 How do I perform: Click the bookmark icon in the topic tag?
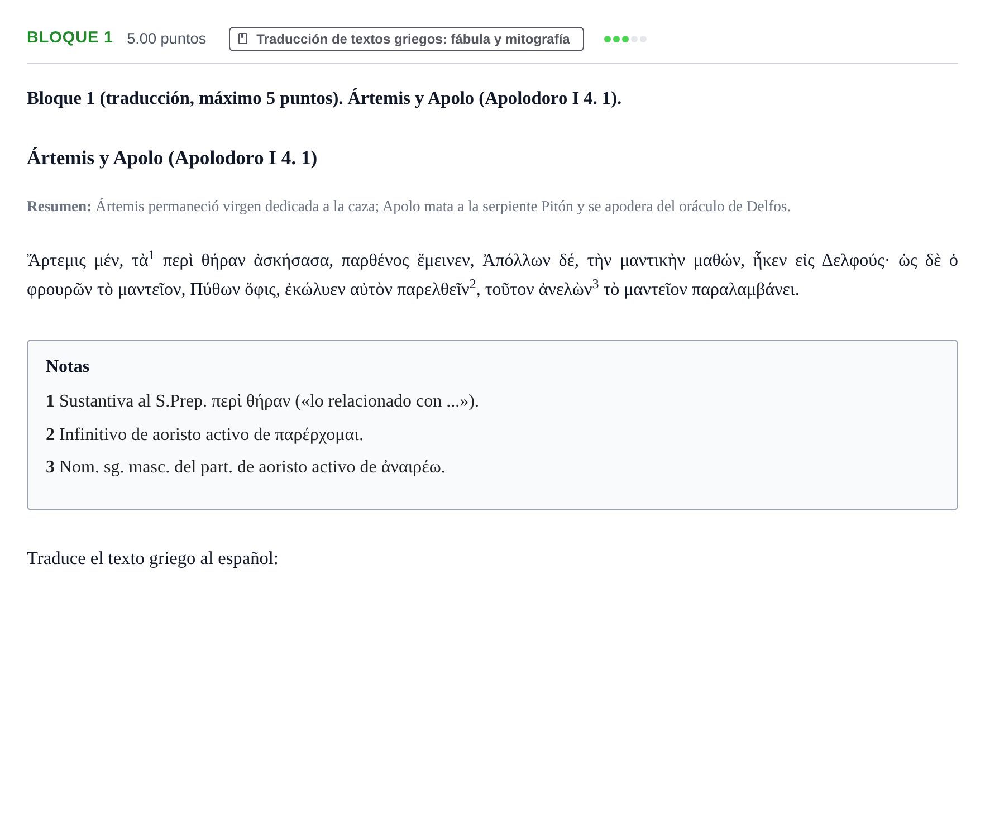(x=243, y=39)
